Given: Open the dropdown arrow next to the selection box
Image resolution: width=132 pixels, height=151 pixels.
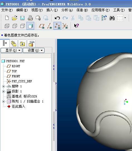Looking at the screenshot, I should (x=125, y=18).
